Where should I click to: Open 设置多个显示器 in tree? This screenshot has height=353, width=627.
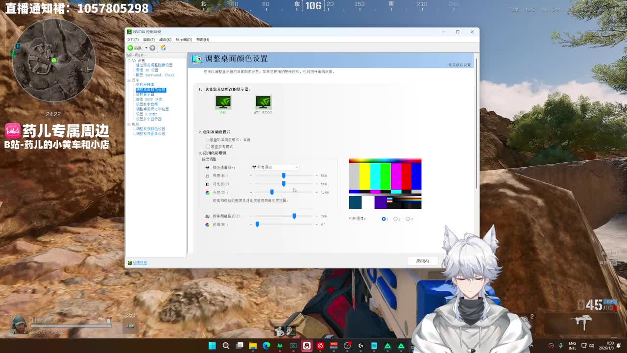148,119
